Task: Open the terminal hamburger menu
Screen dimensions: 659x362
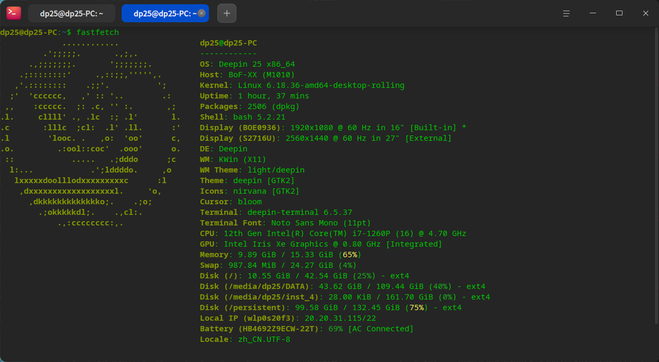Action: click(x=566, y=13)
